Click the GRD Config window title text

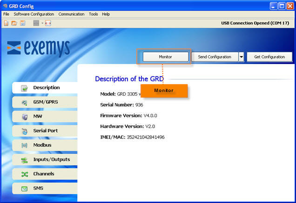pos(21,6)
